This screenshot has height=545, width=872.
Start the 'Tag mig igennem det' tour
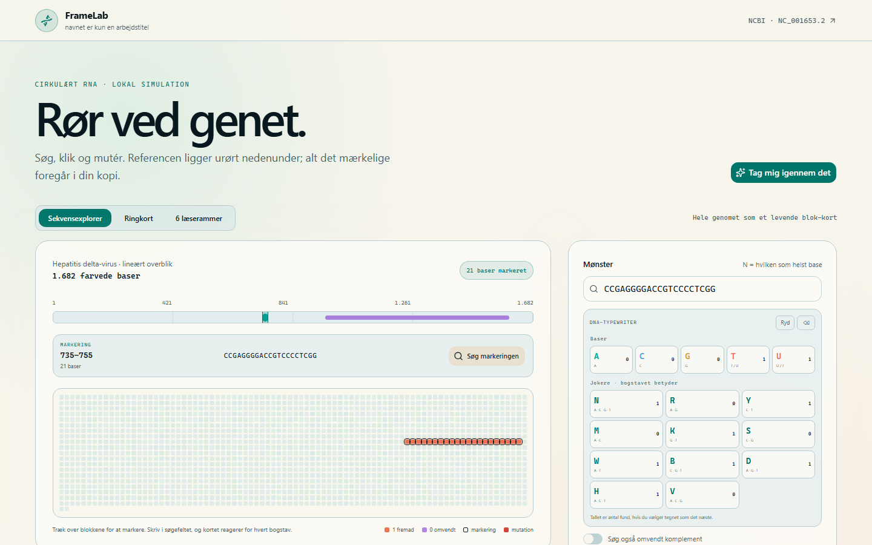pos(783,173)
